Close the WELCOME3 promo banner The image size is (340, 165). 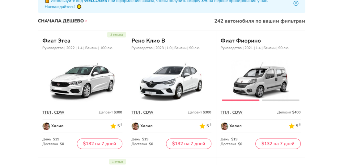click(296, 3)
